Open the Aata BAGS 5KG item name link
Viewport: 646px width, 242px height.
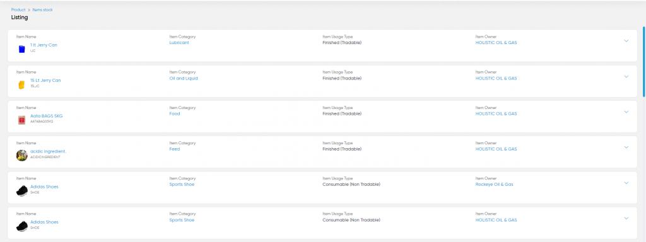click(47, 116)
